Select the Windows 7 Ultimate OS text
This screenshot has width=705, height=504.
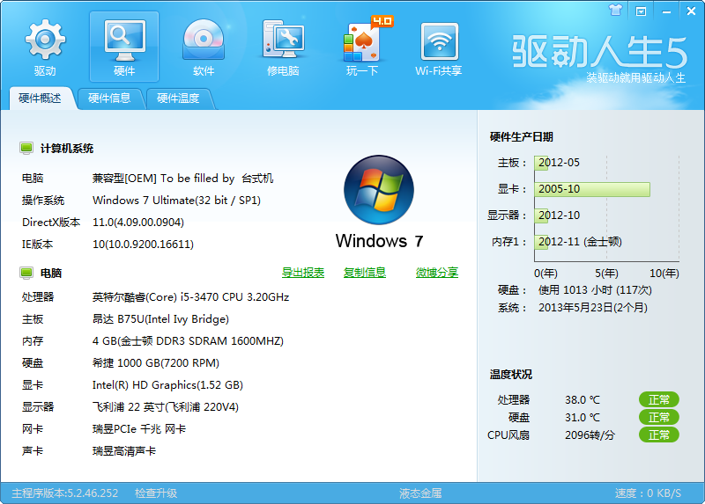[x=177, y=201]
